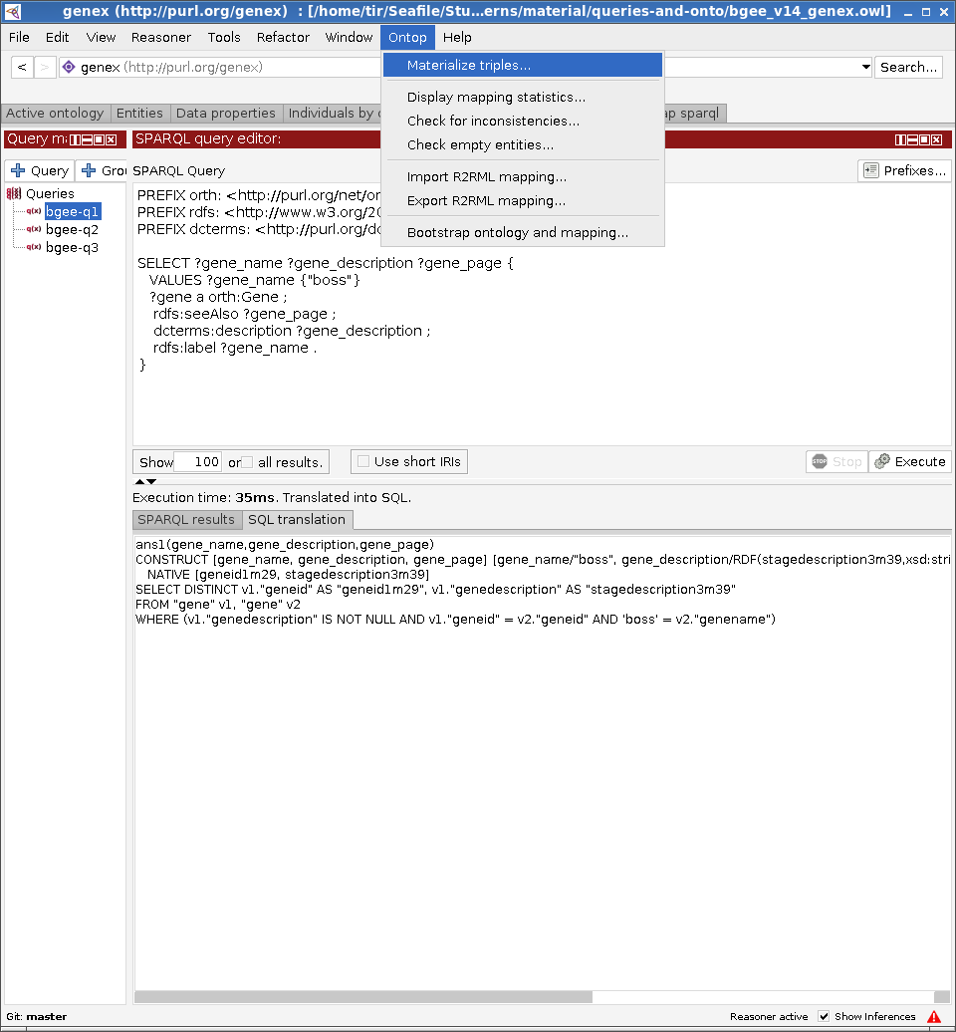Image resolution: width=956 pixels, height=1032 pixels.
Task: Choose Check empty entities
Action: pos(523,144)
